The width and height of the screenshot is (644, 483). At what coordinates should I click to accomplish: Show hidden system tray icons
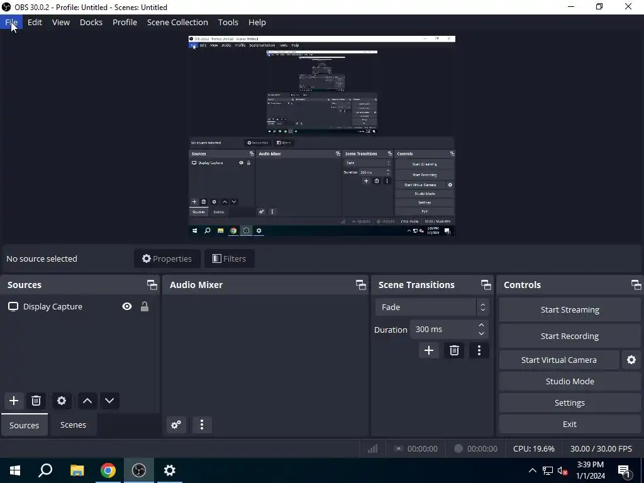(532, 470)
